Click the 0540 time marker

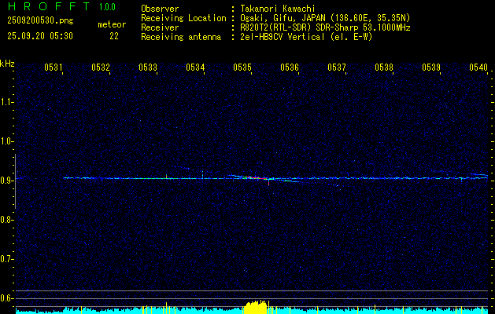coord(478,68)
